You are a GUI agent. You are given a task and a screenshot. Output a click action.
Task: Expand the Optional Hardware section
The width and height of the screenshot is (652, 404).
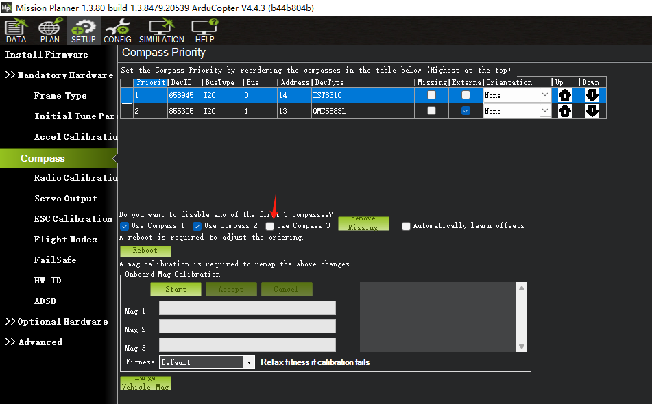[56, 321]
